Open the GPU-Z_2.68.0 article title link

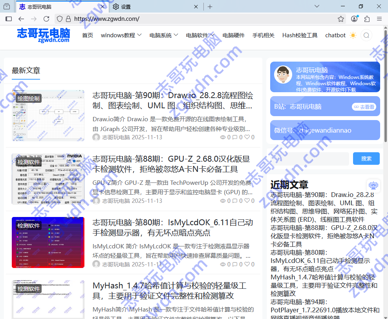pyautogui.click(x=171, y=164)
